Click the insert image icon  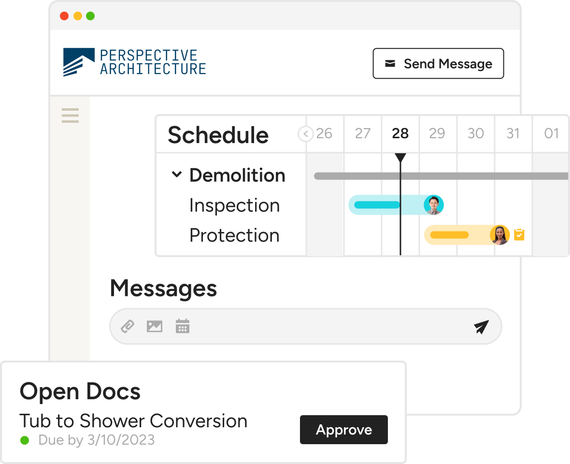(x=155, y=327)
